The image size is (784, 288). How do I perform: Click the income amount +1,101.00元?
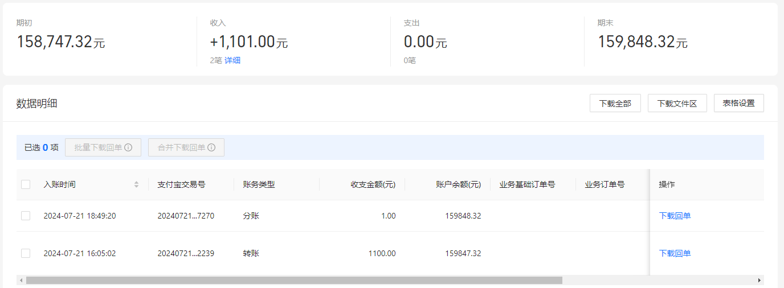[x=249, y=42]
